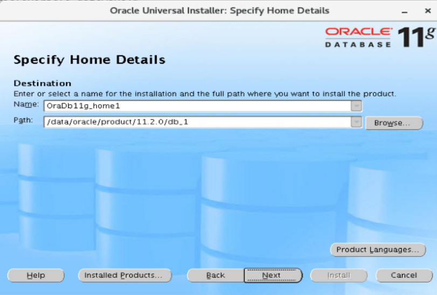Image resolution: width=437 pixels, height=295 pixels.
Task: Select the 'Specify Home Details' heading text
Action: coord(89,60)
